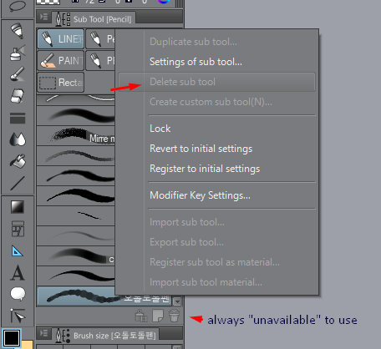Expand the sub tool list dropdown arrow
The image size is (381, 349).
click(x=177, y=301)
